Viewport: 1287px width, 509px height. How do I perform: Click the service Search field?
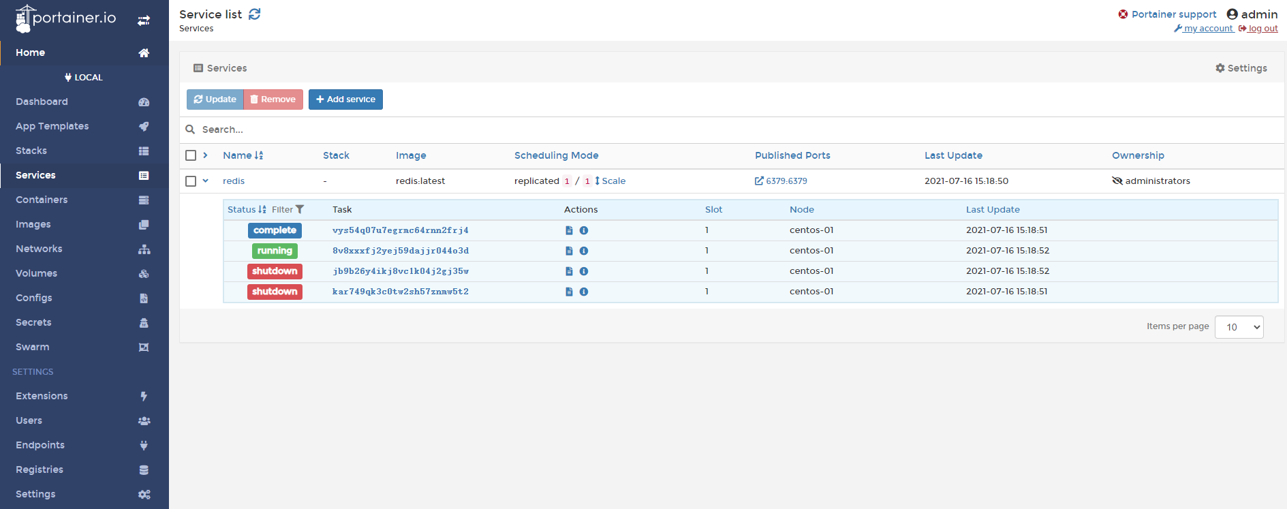(x=732, y=129)
